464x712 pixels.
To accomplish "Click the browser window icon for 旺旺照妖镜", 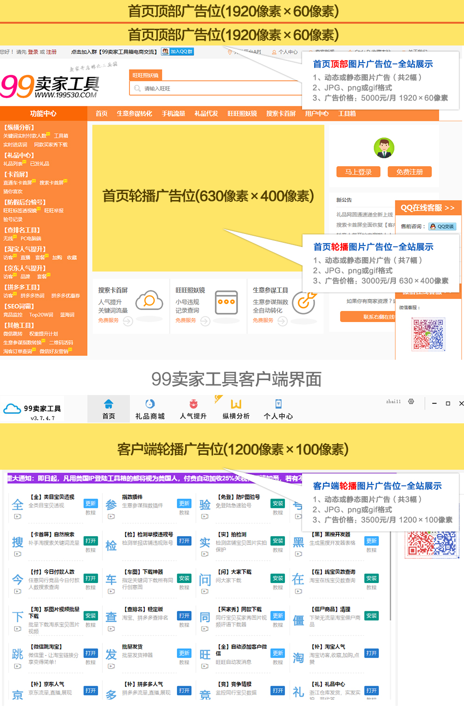I will coord(227,302).
